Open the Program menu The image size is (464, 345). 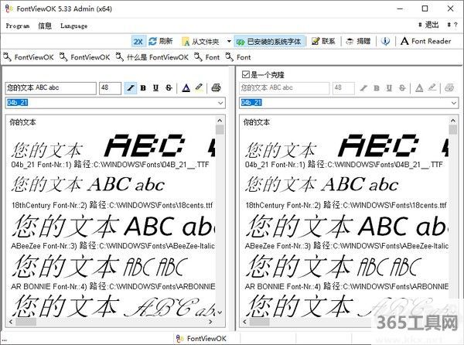point(18,26)
